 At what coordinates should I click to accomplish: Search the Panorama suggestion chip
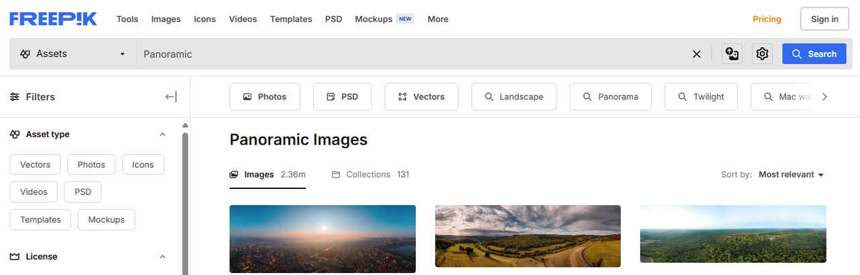611,97
